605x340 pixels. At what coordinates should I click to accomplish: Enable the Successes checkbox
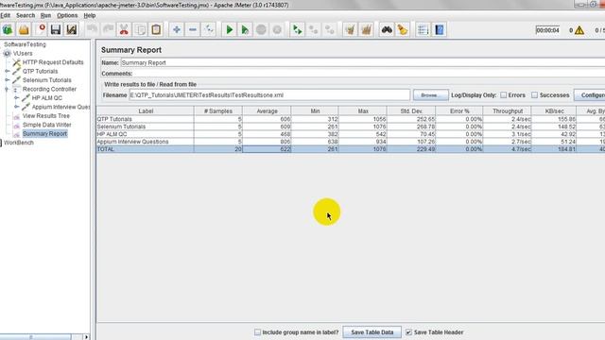534,94
